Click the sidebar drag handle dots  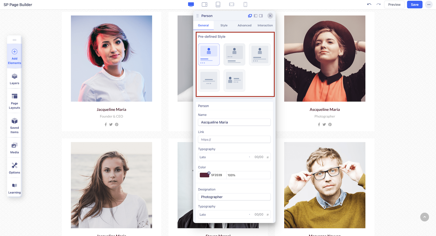pos(15,40)
